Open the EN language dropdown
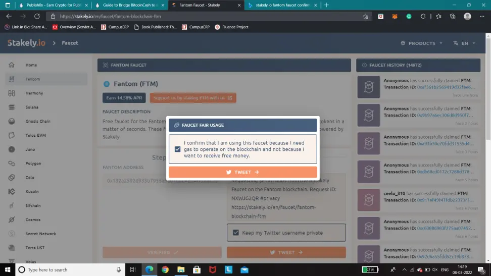The image size is (491, 276). tap(464, 43)
